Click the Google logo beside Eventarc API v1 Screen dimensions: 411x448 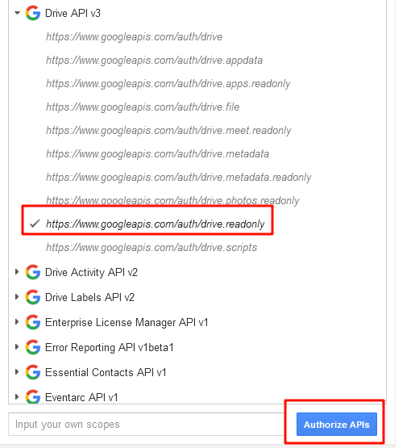pyautogui.click(x=33, y=397)
